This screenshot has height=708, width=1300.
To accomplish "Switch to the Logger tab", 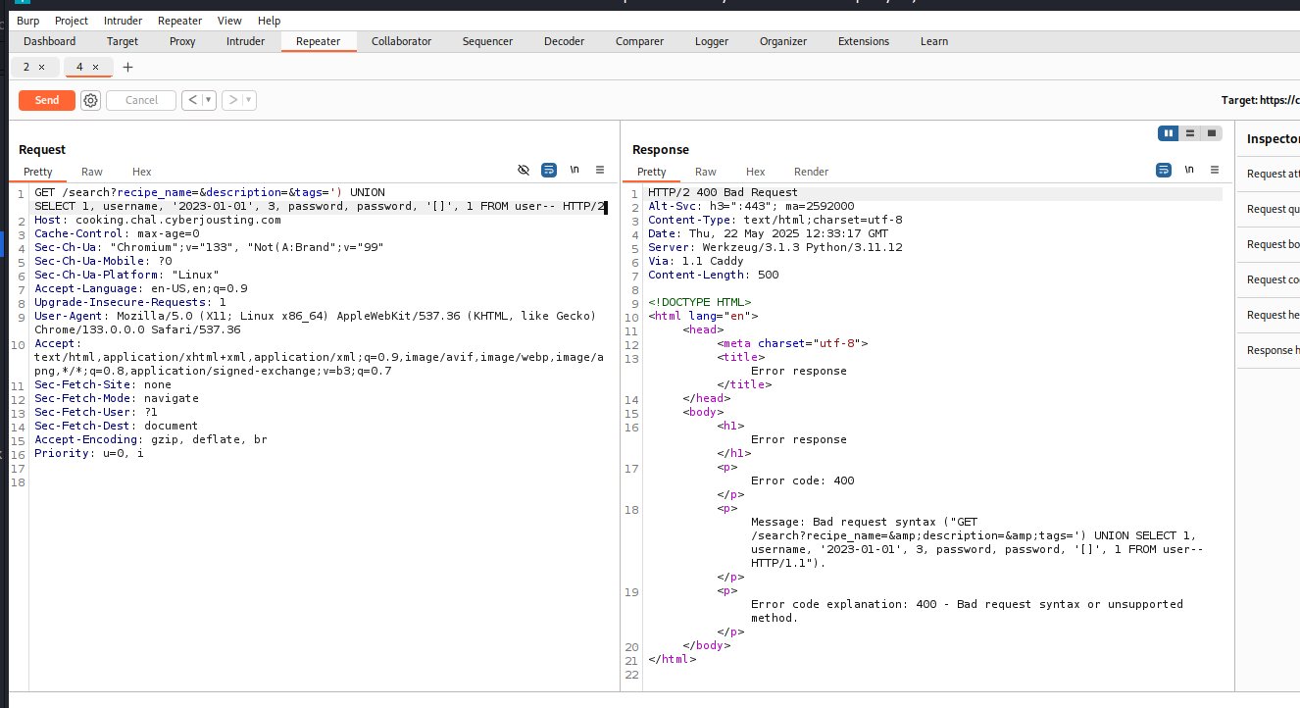I will click(712, 41).
